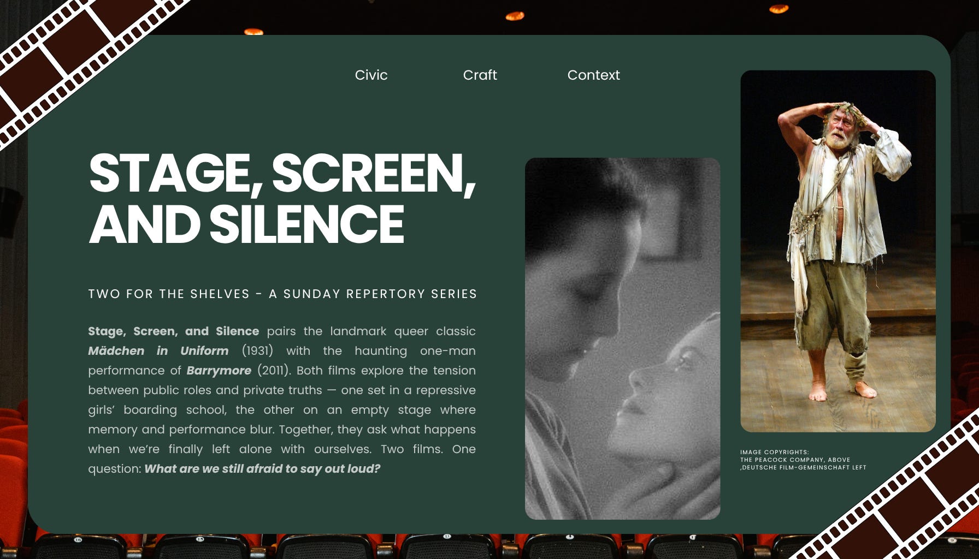Click the black-and-white Mädchen in Uniform still

coord(622,338)
